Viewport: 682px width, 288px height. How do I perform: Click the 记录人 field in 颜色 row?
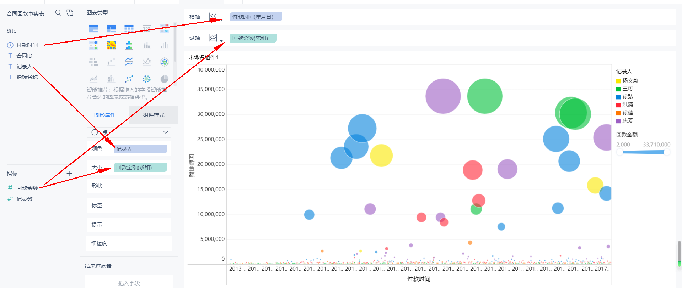click(x=140, y=149)
